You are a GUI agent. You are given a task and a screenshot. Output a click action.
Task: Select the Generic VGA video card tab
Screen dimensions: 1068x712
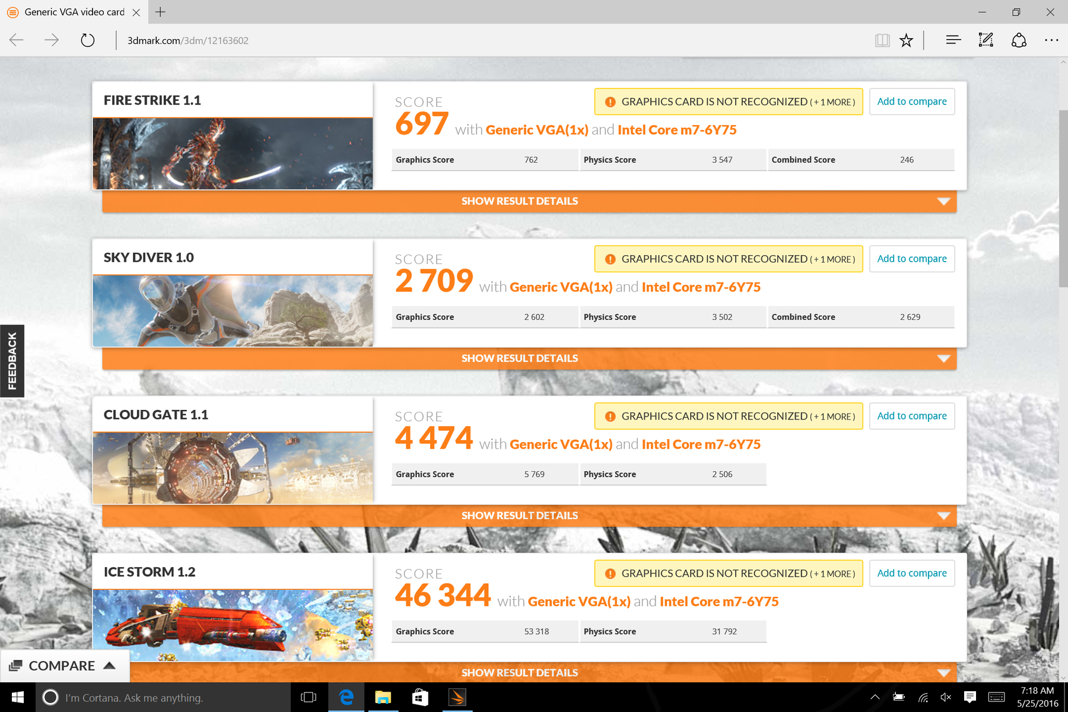74,12
